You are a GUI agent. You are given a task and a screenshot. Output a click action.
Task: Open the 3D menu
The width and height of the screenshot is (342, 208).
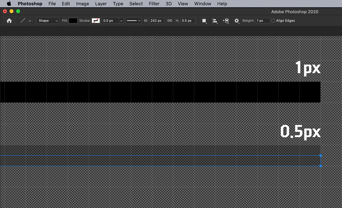[x=169, y=4]
